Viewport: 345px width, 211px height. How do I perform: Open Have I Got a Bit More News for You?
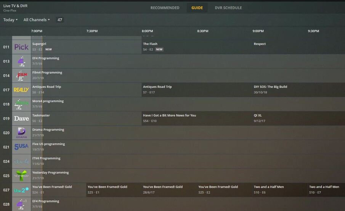[197, 119]
